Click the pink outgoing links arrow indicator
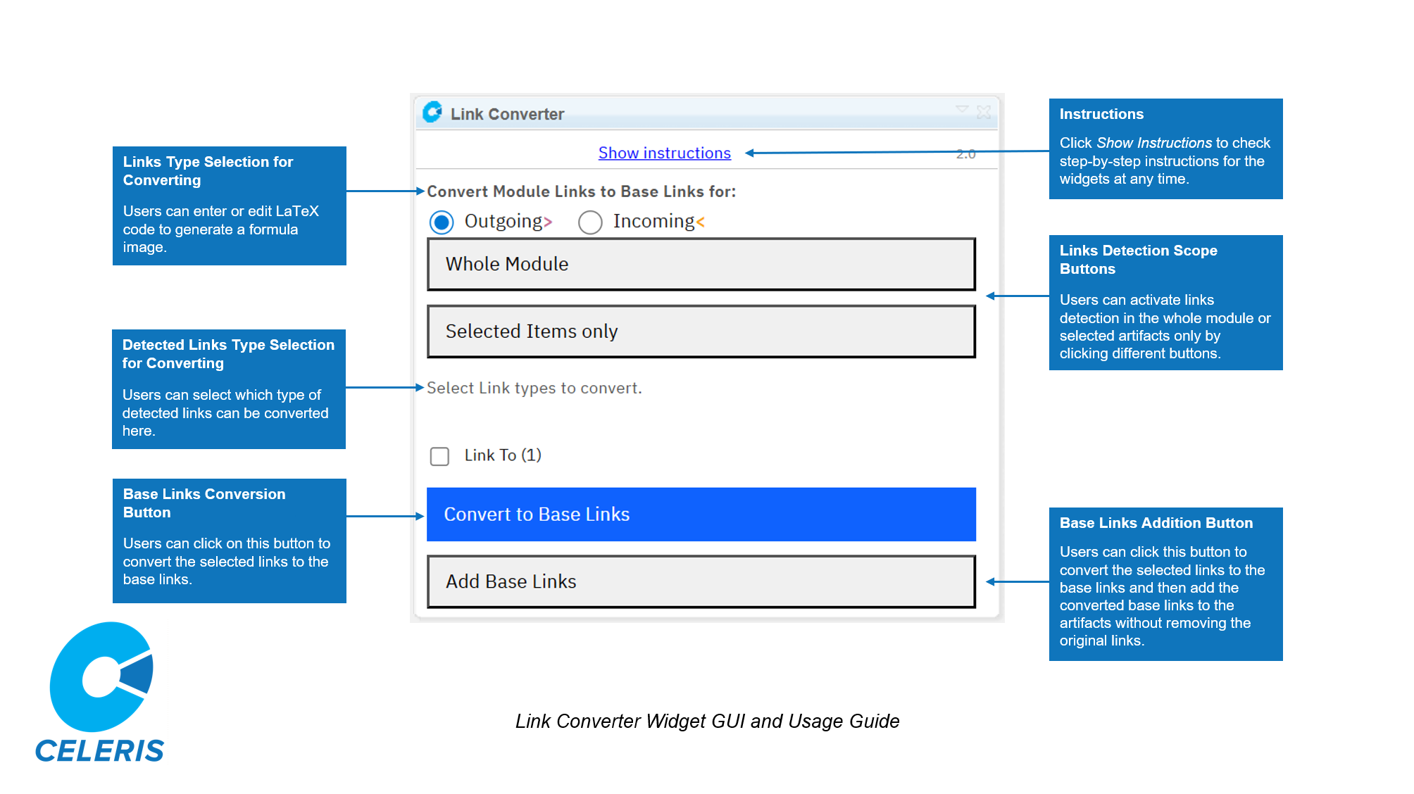This screenshot has width=1414, height=794. pos(548,222)
